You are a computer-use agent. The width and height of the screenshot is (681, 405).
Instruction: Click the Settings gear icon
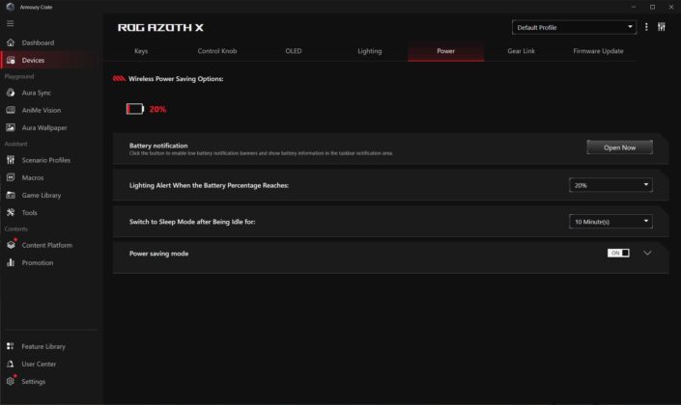(11, 381)
